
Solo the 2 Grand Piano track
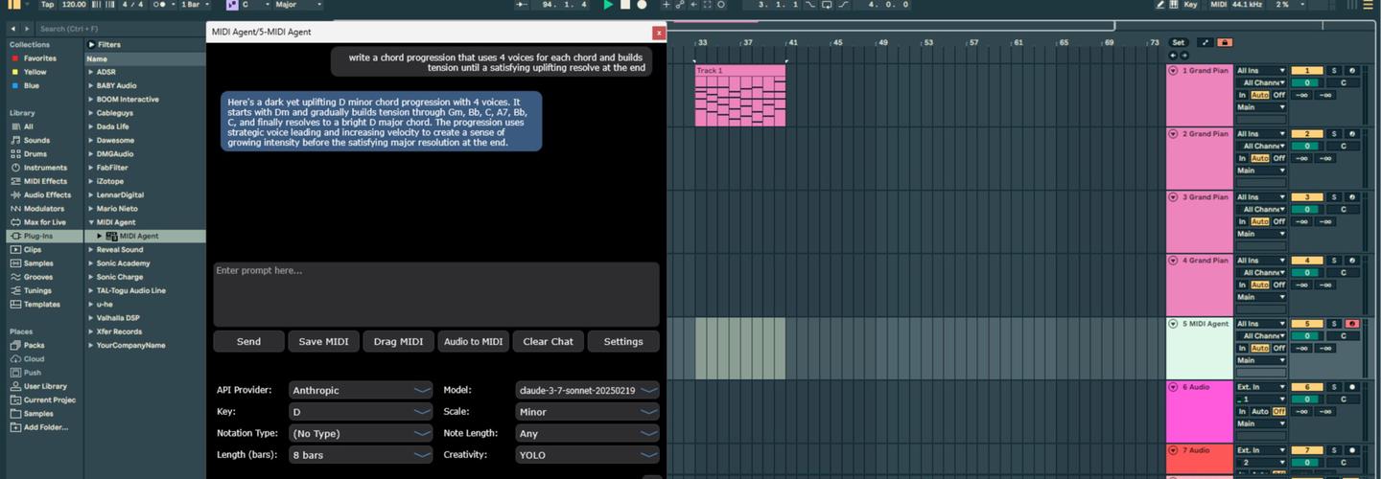1333,134
